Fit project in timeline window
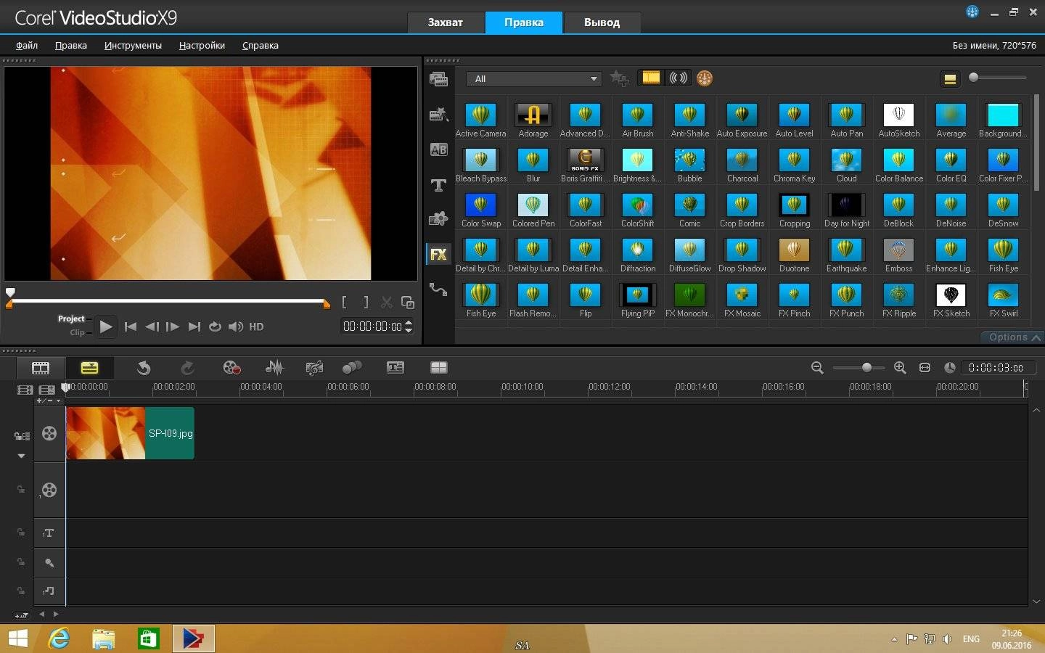The width and height of the screenshot is (1045, 653). coord(925,368)
